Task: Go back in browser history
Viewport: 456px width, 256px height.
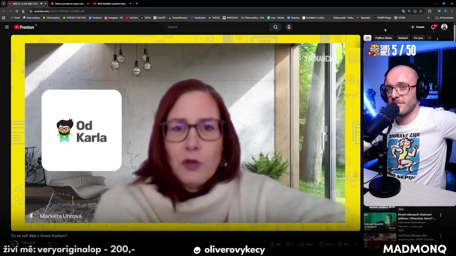Action: coord(4,11)
